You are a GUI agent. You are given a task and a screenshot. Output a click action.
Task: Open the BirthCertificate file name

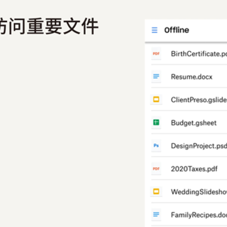(199, 54)
